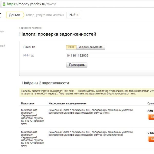Open the Деньги service tab
Image resolution: width=154 pixels, height=154 pixels.
pos(15,15)
